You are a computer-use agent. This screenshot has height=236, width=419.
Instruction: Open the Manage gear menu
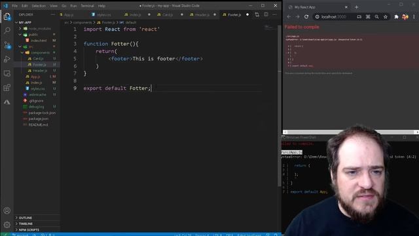tap(7, 225)
